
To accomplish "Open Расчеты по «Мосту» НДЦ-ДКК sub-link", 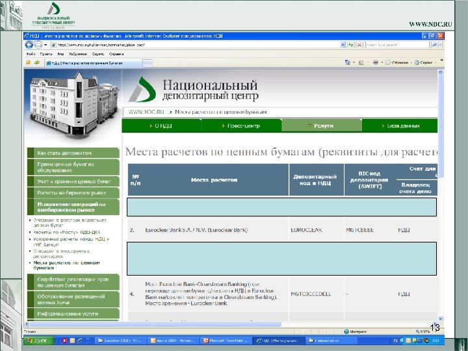I will point(66,232).
